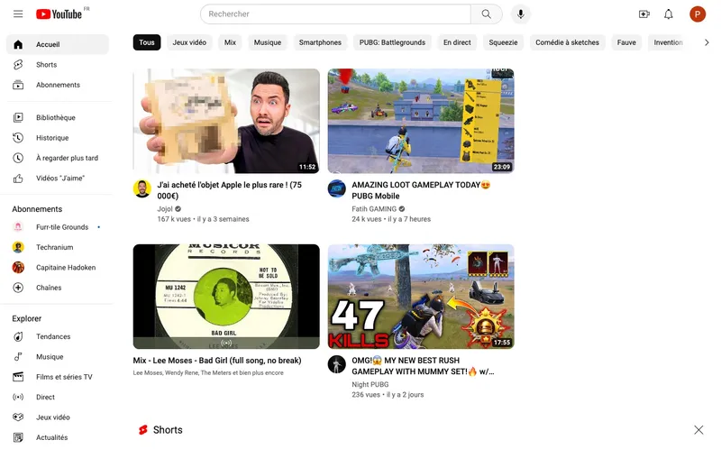Open Tendances in Explorer section
This screenshot has height=449, width=721.
[x=53, y=336]
